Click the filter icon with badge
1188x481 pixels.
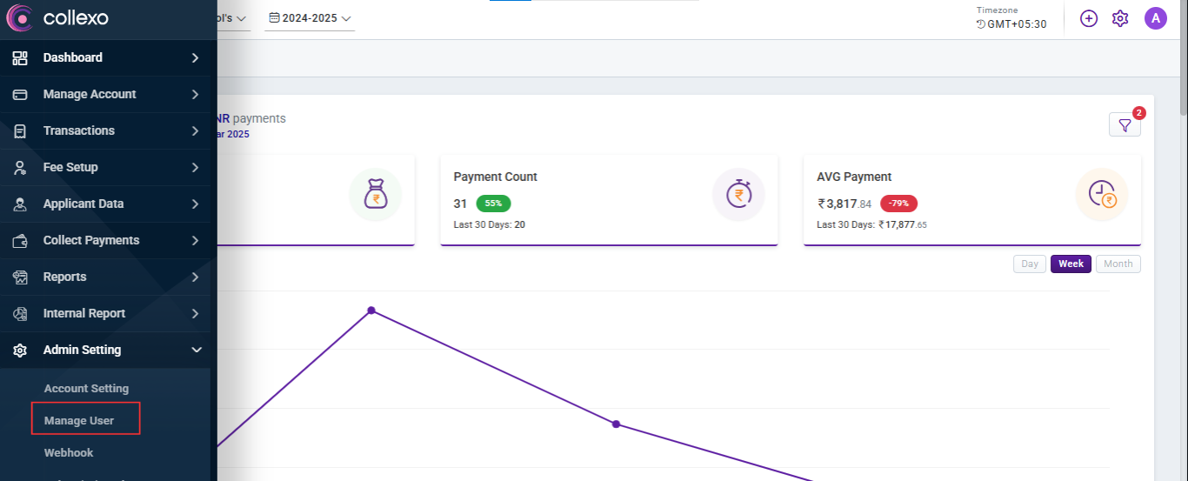click(1125, 125)
